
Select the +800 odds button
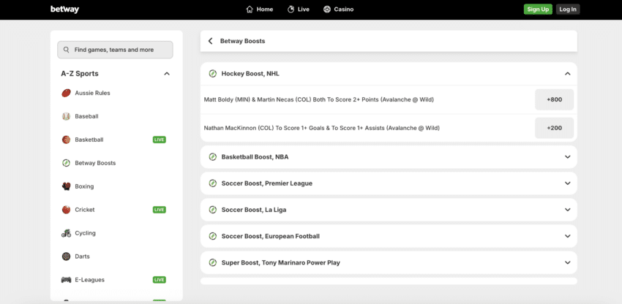(554, 99)
